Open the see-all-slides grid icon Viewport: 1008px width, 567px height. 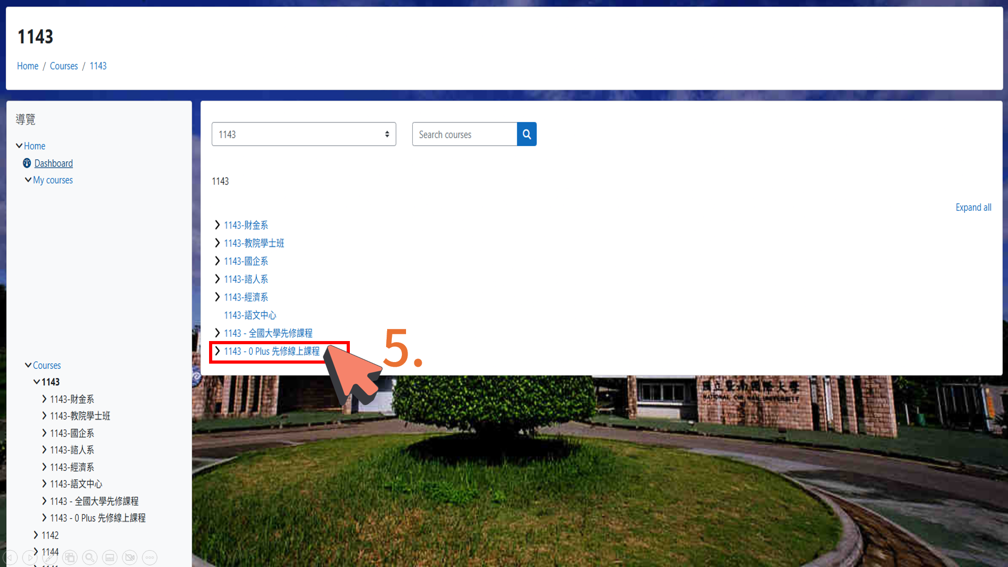[70, 557]
